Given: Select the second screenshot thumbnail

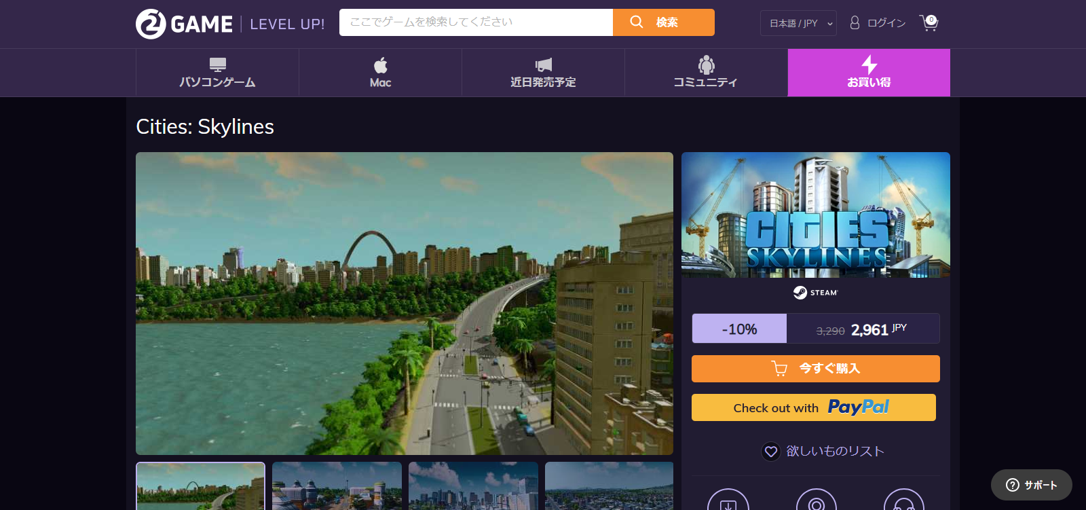Looking at the screenshot, I should 337,486.
